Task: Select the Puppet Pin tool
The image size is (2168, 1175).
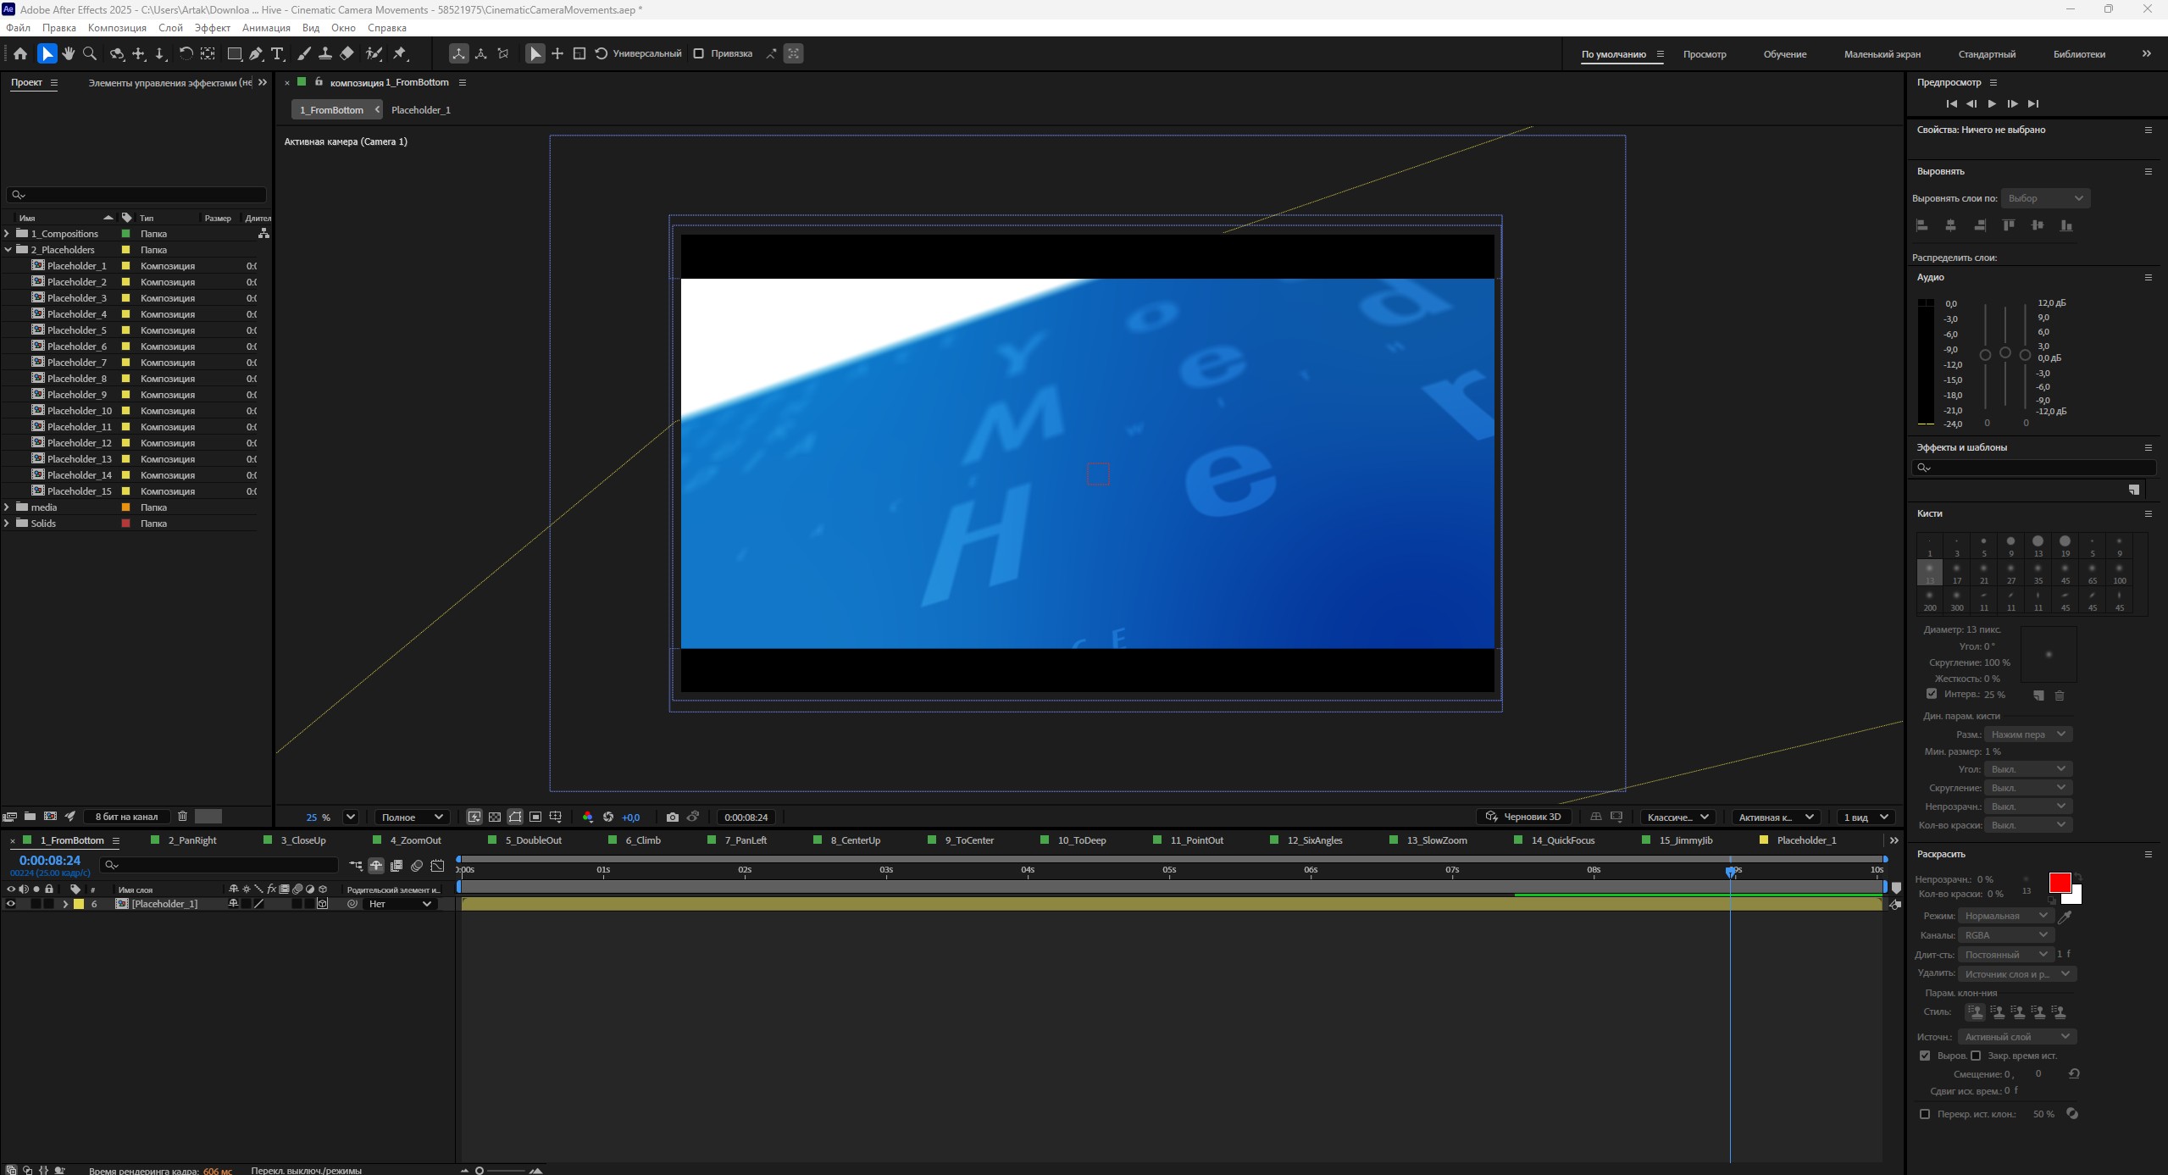Action: (400, 53)
